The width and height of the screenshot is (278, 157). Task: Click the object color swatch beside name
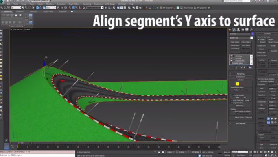pos(252,34)
